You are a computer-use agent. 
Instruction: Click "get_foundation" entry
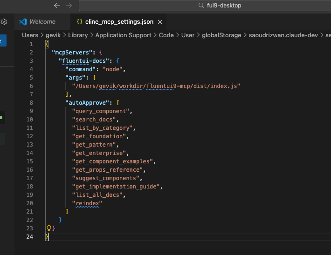(99, 136)
